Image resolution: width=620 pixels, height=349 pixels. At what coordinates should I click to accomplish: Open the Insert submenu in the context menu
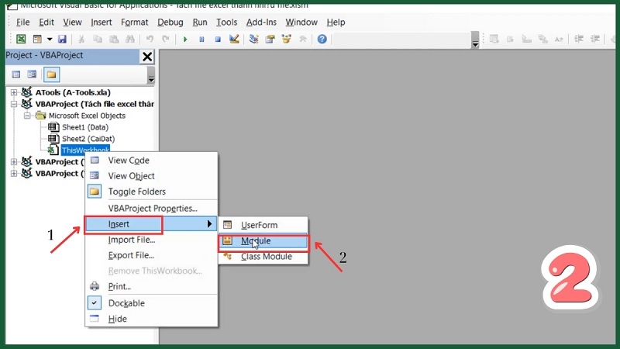pyautogui.click(x=151, y=224)
